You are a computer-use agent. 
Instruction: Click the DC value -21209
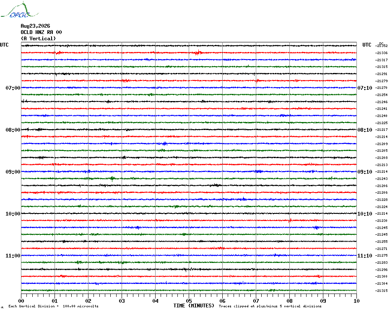(x=381, y=144)
